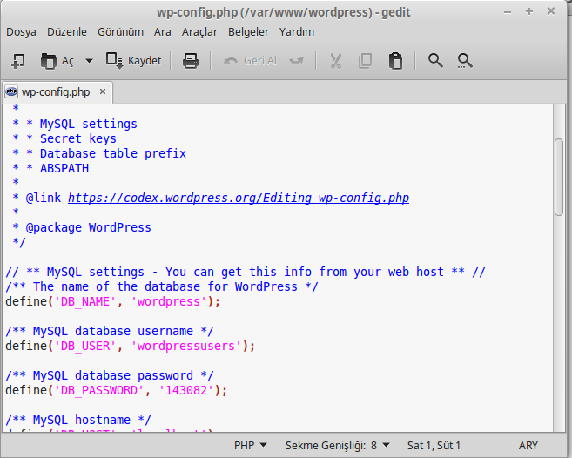Image resolution: width=572 pixels, height=458 pixels.
Task: Save the file with Kaydet
Action: [133, 61]
